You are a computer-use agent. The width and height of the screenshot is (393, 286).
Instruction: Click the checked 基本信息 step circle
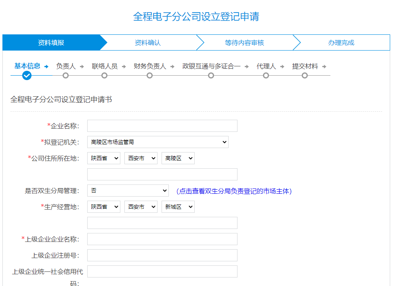27,75
